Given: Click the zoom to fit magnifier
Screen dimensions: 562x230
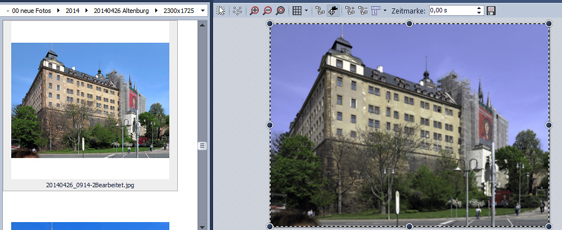Looking at the screenshot, I should click(280, 11).
